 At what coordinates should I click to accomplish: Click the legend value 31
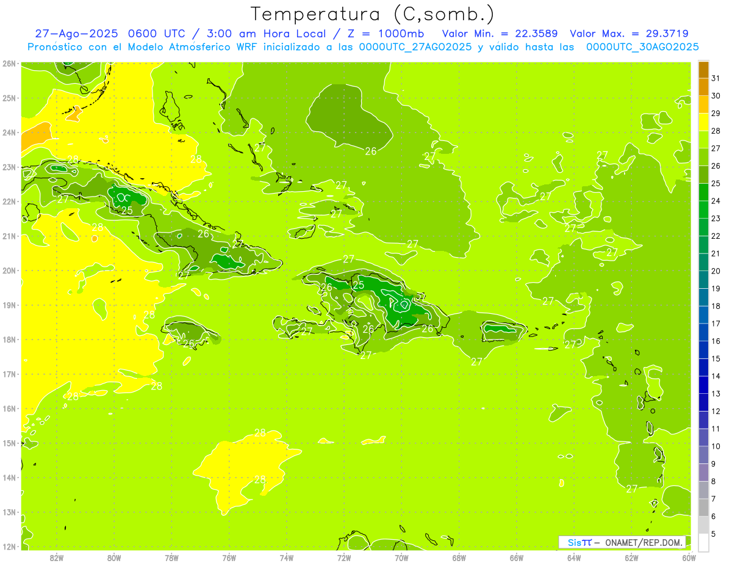(x=716, y=78)
